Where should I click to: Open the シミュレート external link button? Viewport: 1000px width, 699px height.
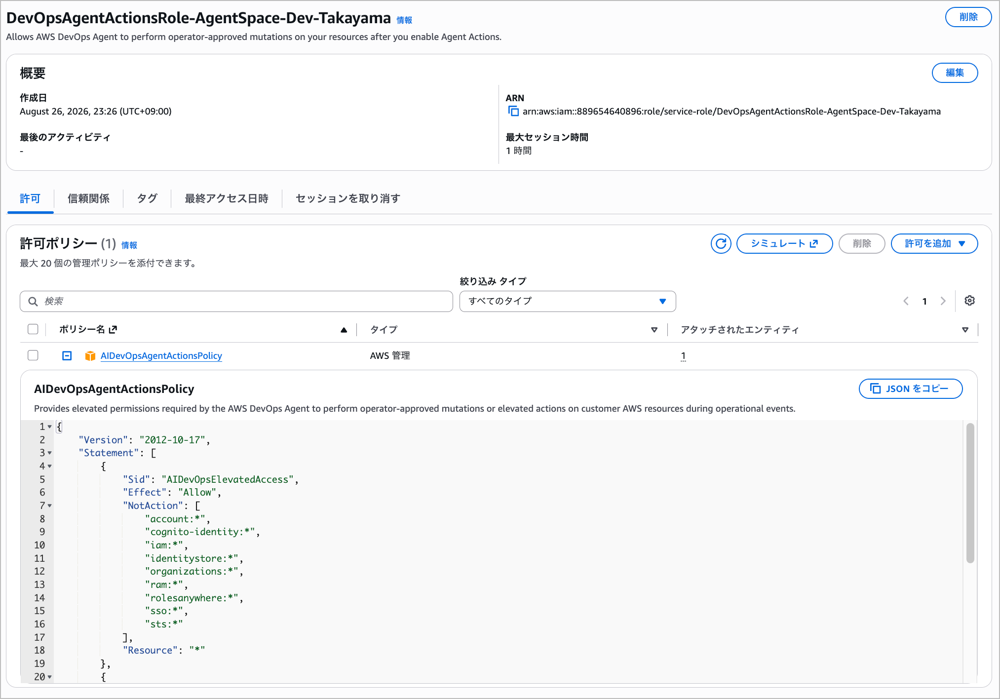[x=784, y=243]
